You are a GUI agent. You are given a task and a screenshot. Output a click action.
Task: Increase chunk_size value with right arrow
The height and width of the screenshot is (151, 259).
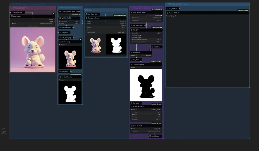[x=160, y=20]
